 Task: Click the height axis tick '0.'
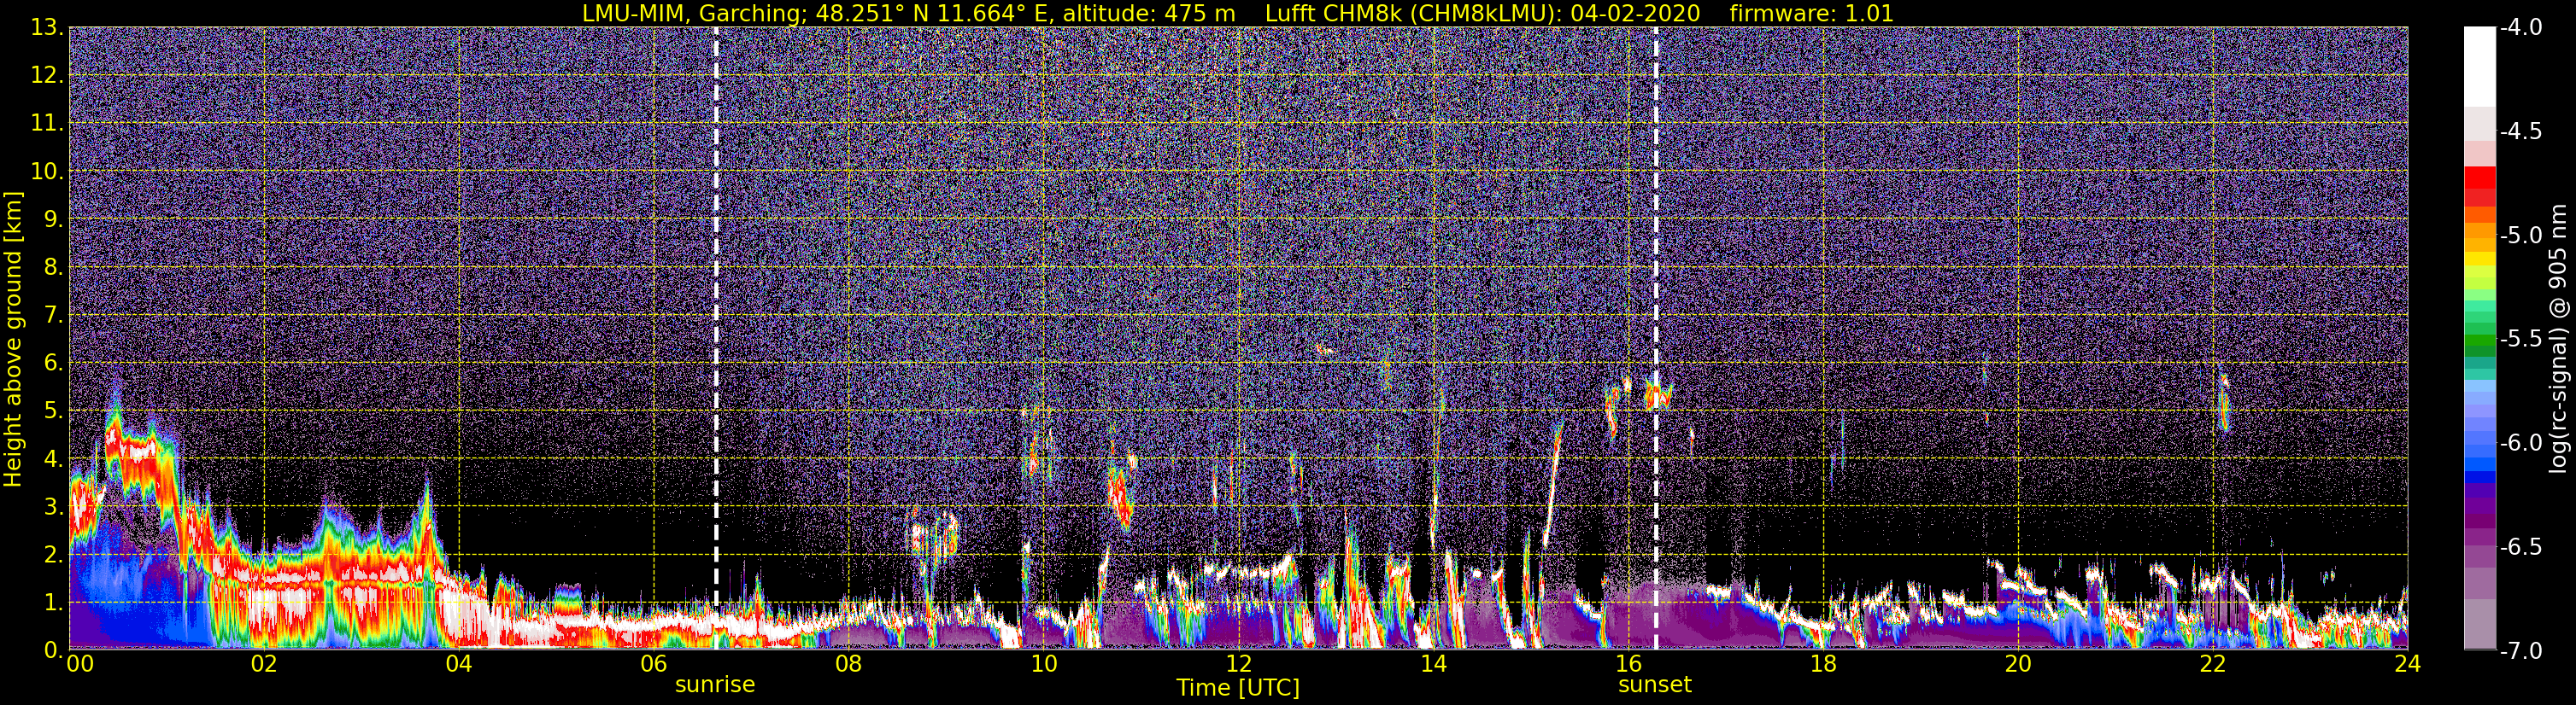pos(54,650)
